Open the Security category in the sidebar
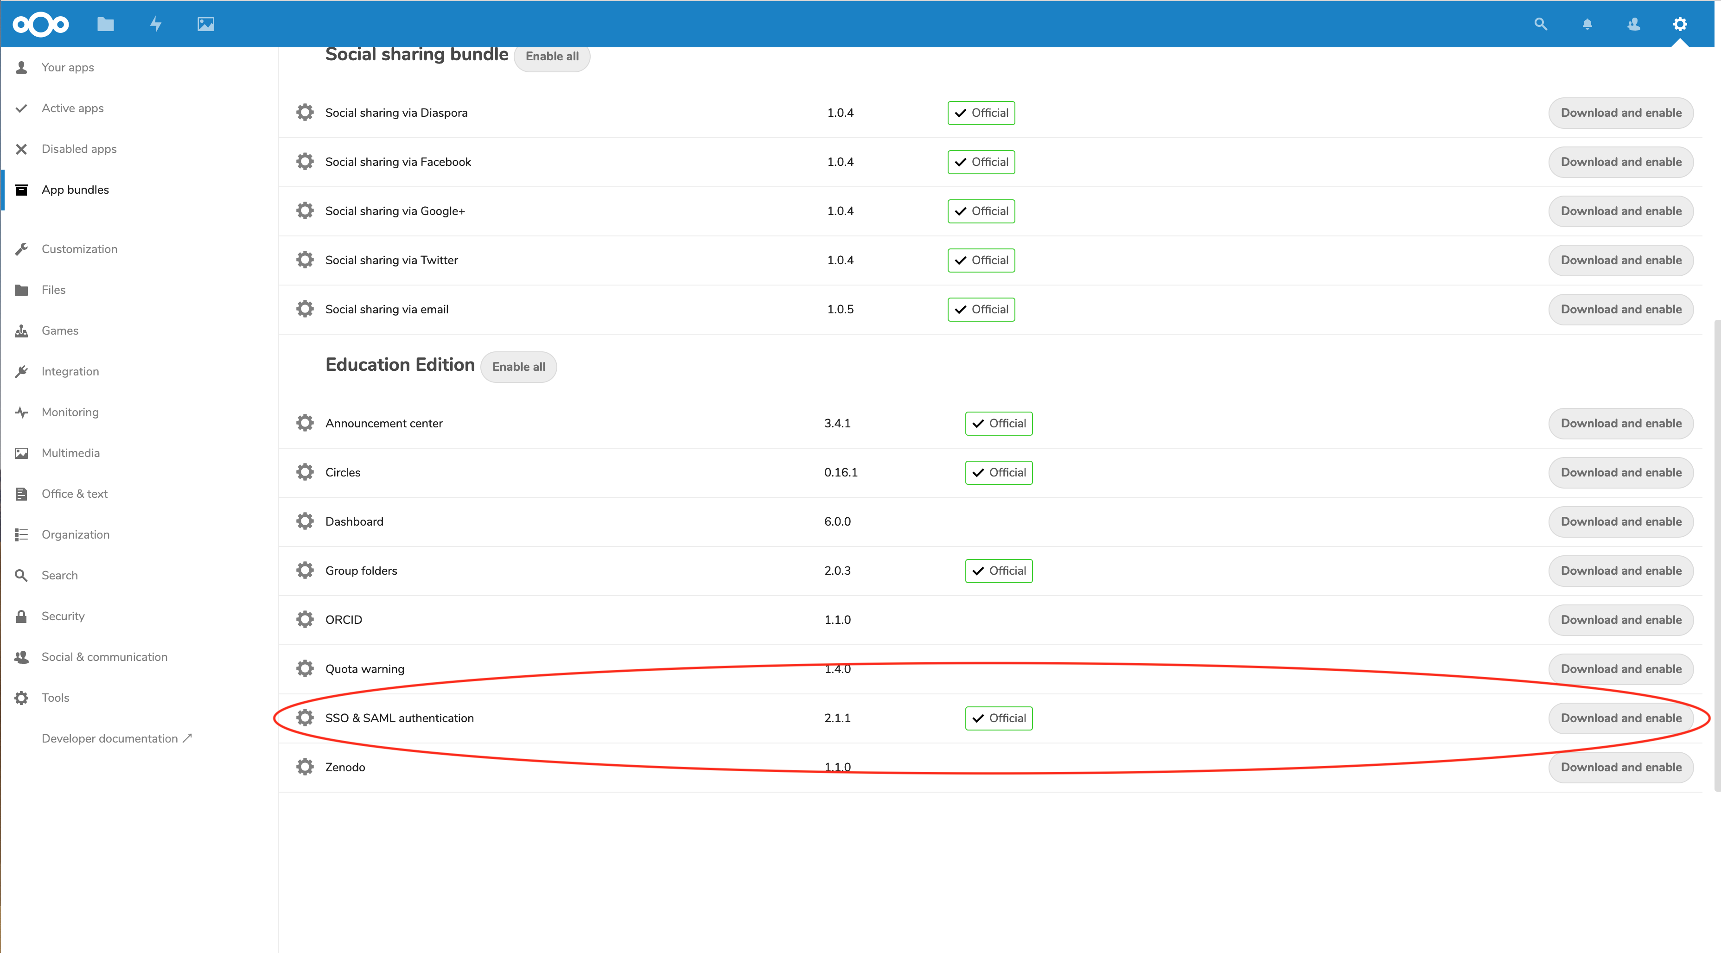The image size is (1721, 953). 63,616
